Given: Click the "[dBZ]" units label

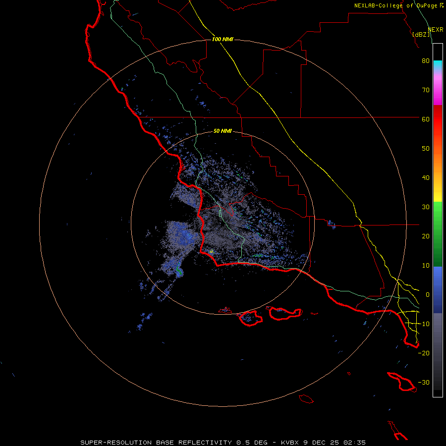Looking at the screenshot, I should [x=421, y=34].
